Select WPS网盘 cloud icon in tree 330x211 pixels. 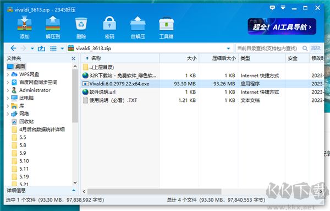point(14,74)
